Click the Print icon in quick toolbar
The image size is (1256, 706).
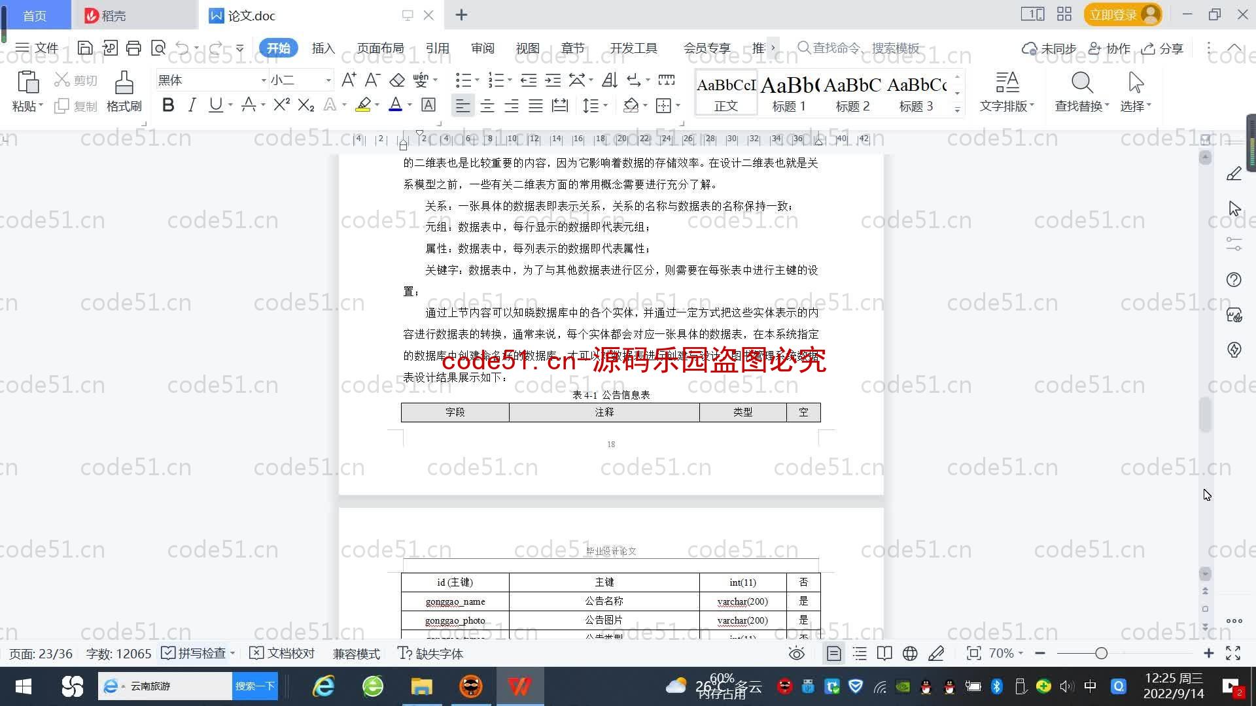[133, 48]
